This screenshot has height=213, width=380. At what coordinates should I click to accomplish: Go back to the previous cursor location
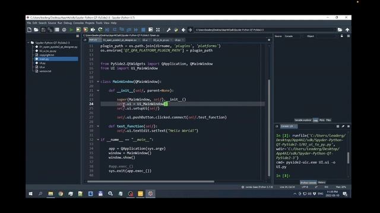(x=183, y=30)
